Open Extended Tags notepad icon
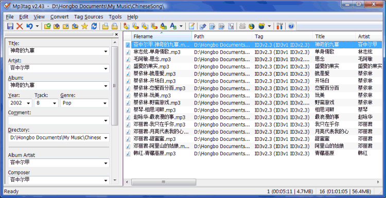 (x=191, y=26)
